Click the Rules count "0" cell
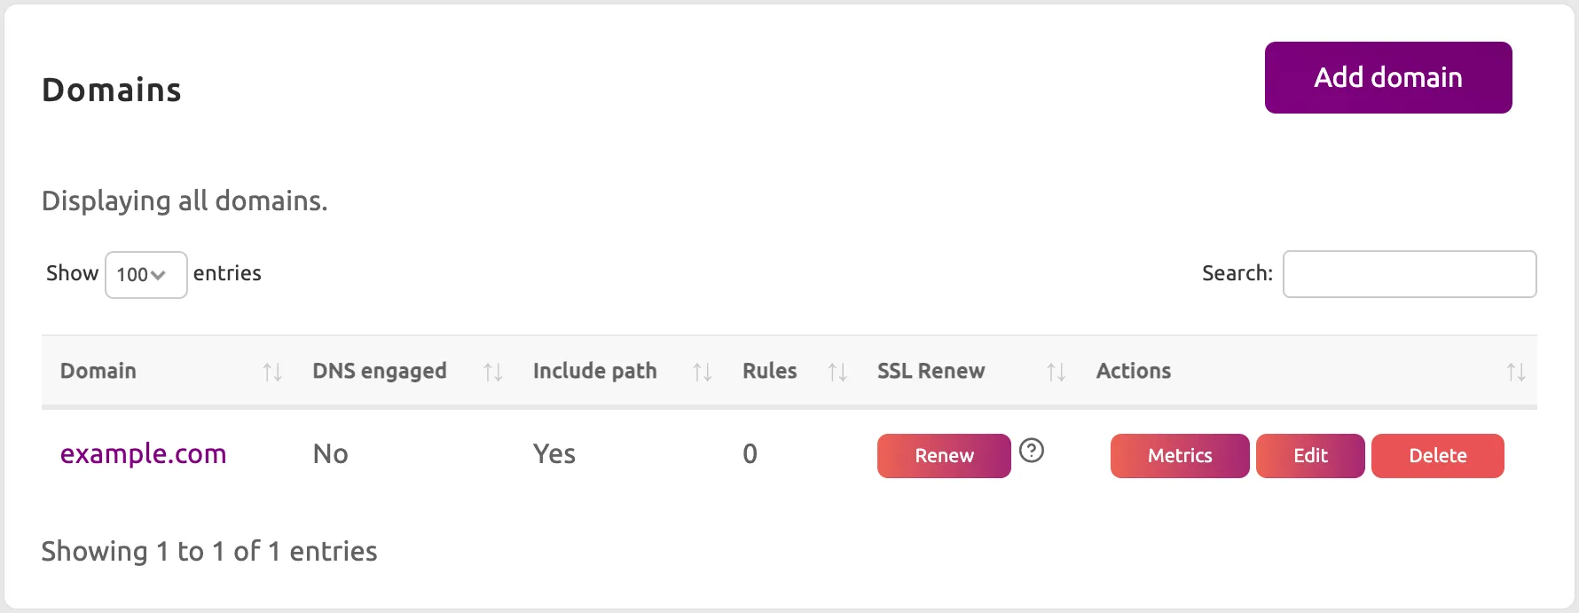Viewport: 1579px width, 613px height. [750, 454]
